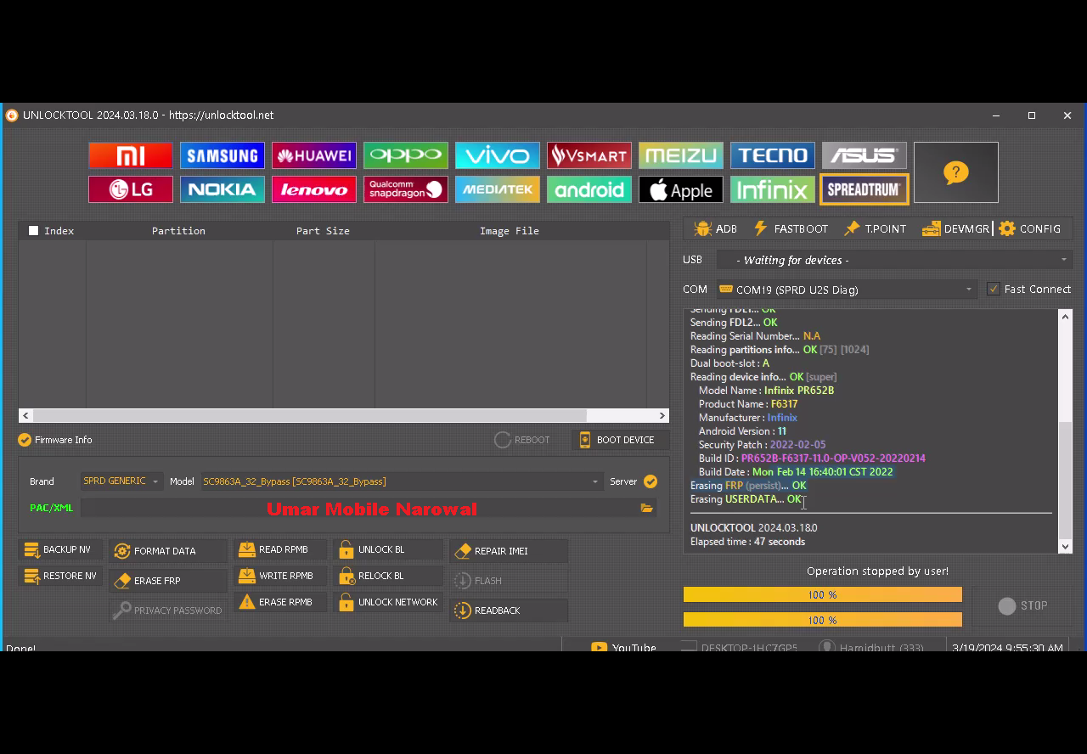Image resolution: width=1087 pixels, height=754 pixels.
Task: Select the Vivo brand icon
Action: pyautogui.click(x=498, y=155)
